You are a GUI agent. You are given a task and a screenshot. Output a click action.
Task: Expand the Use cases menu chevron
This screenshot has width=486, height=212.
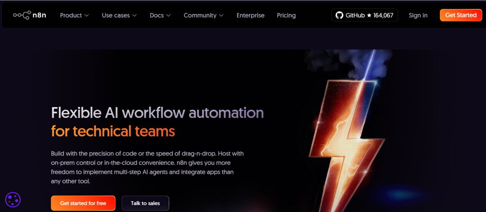pyautogui.click(x=135, y=15)
